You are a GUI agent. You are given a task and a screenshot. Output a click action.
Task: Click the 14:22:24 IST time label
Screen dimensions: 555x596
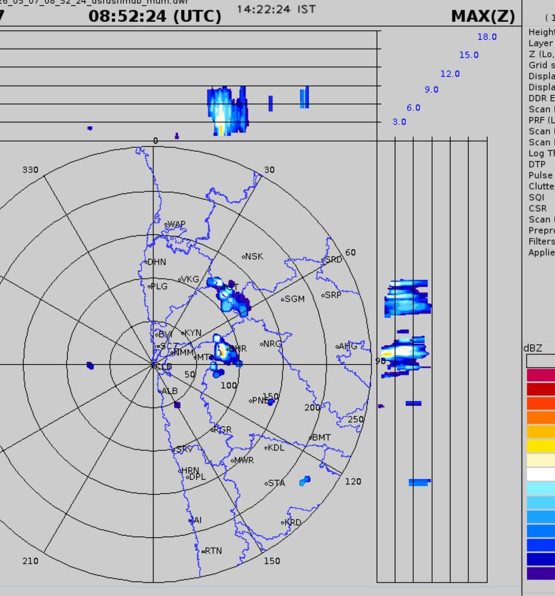[x=276, y=9]
